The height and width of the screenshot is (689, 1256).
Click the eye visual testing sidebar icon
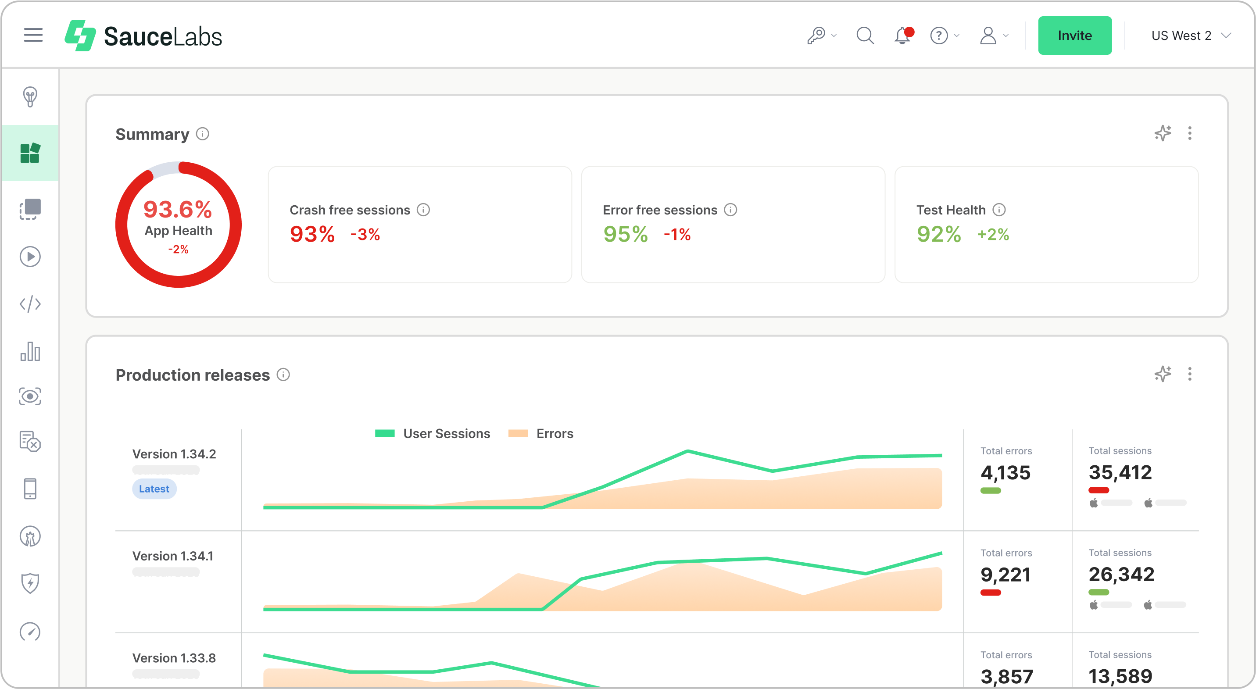pyautogui.click(x=30, y=396)
